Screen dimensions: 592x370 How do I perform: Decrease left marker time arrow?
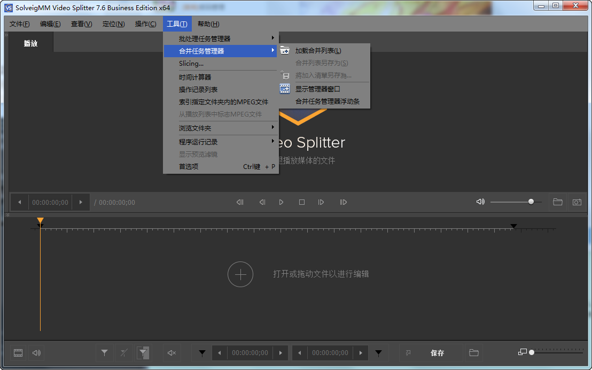point(220,353)
